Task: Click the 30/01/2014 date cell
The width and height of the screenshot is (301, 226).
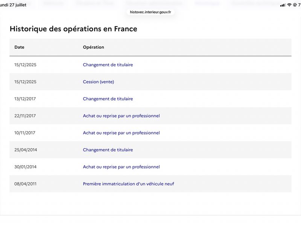Action: [x=25, y=167]
